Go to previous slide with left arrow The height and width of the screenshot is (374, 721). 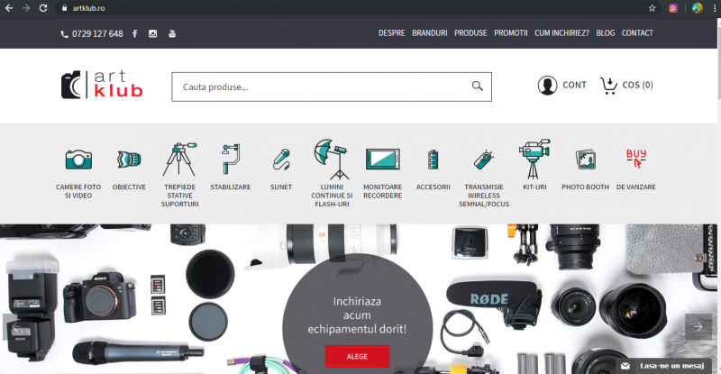point(14,327)
